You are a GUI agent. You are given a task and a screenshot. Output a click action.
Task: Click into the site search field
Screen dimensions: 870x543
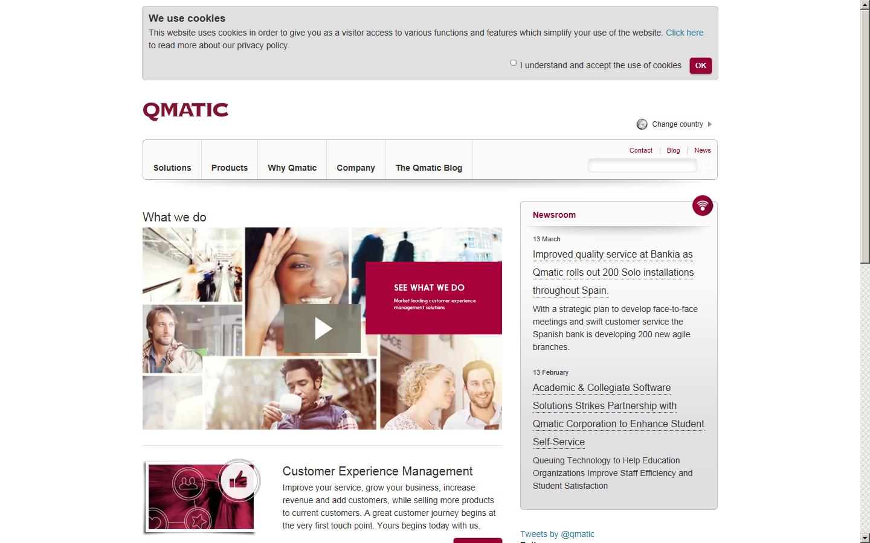click(642, 165)
